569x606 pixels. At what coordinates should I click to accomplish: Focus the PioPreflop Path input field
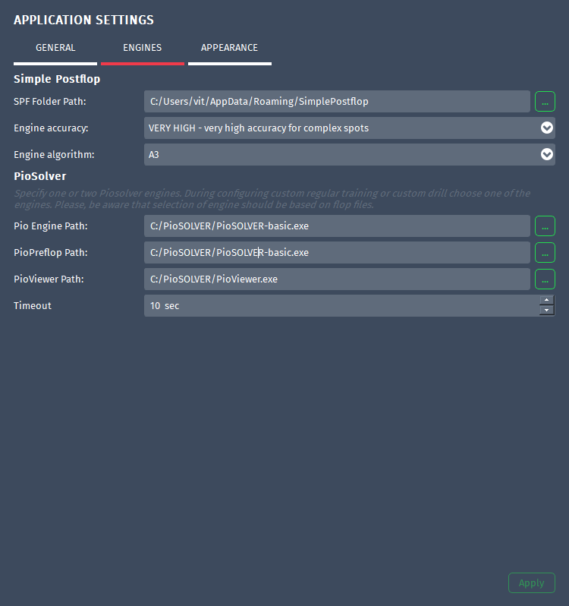coord(337,253)
